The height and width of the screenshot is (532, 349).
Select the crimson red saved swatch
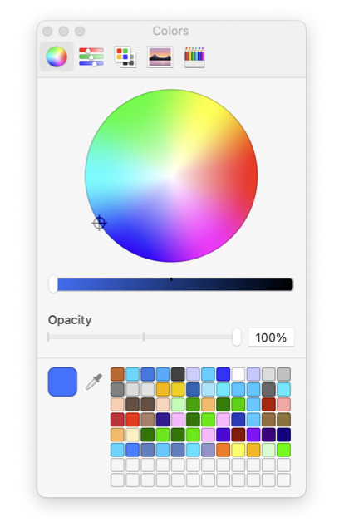coord(117,419)
